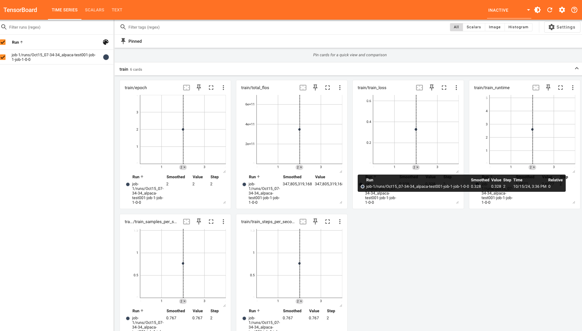Viewport: 582px width, 331px height.
Task: Open the gear settings icon in header
Action: click(562, 10)
